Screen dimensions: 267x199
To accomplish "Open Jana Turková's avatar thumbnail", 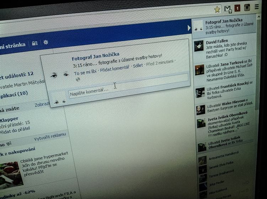I will click(x=199, y=70).
